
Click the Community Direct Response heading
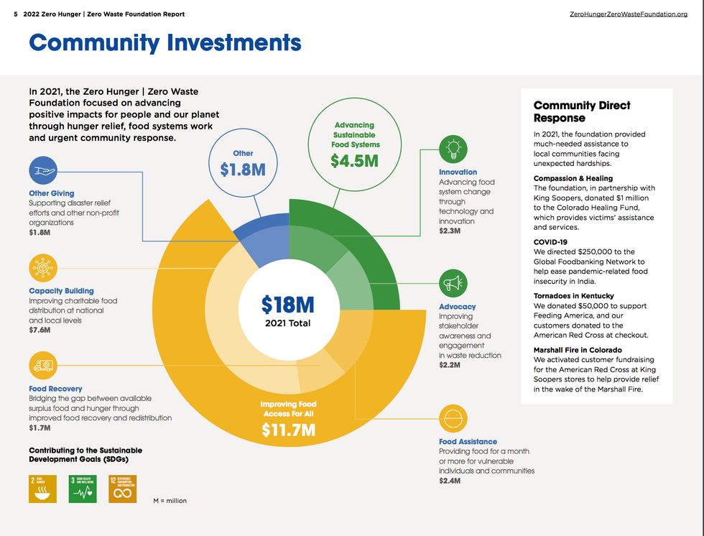[582, 111]
